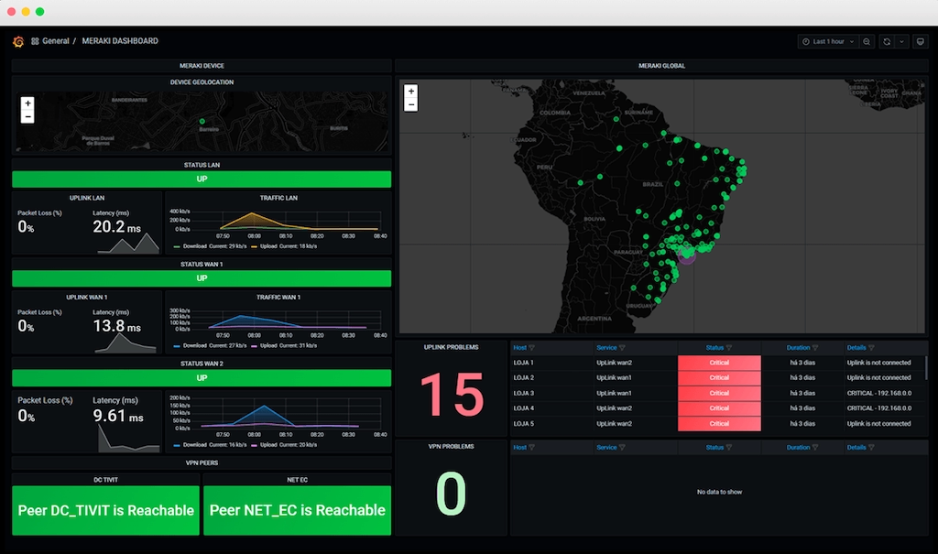938x554 pixels.
Task: Go to General folder in breadcrumb
Action: 55,41
